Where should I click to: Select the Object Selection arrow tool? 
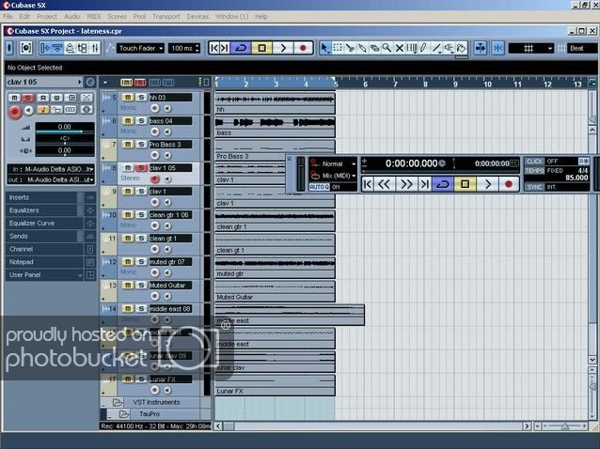point(325,48)
